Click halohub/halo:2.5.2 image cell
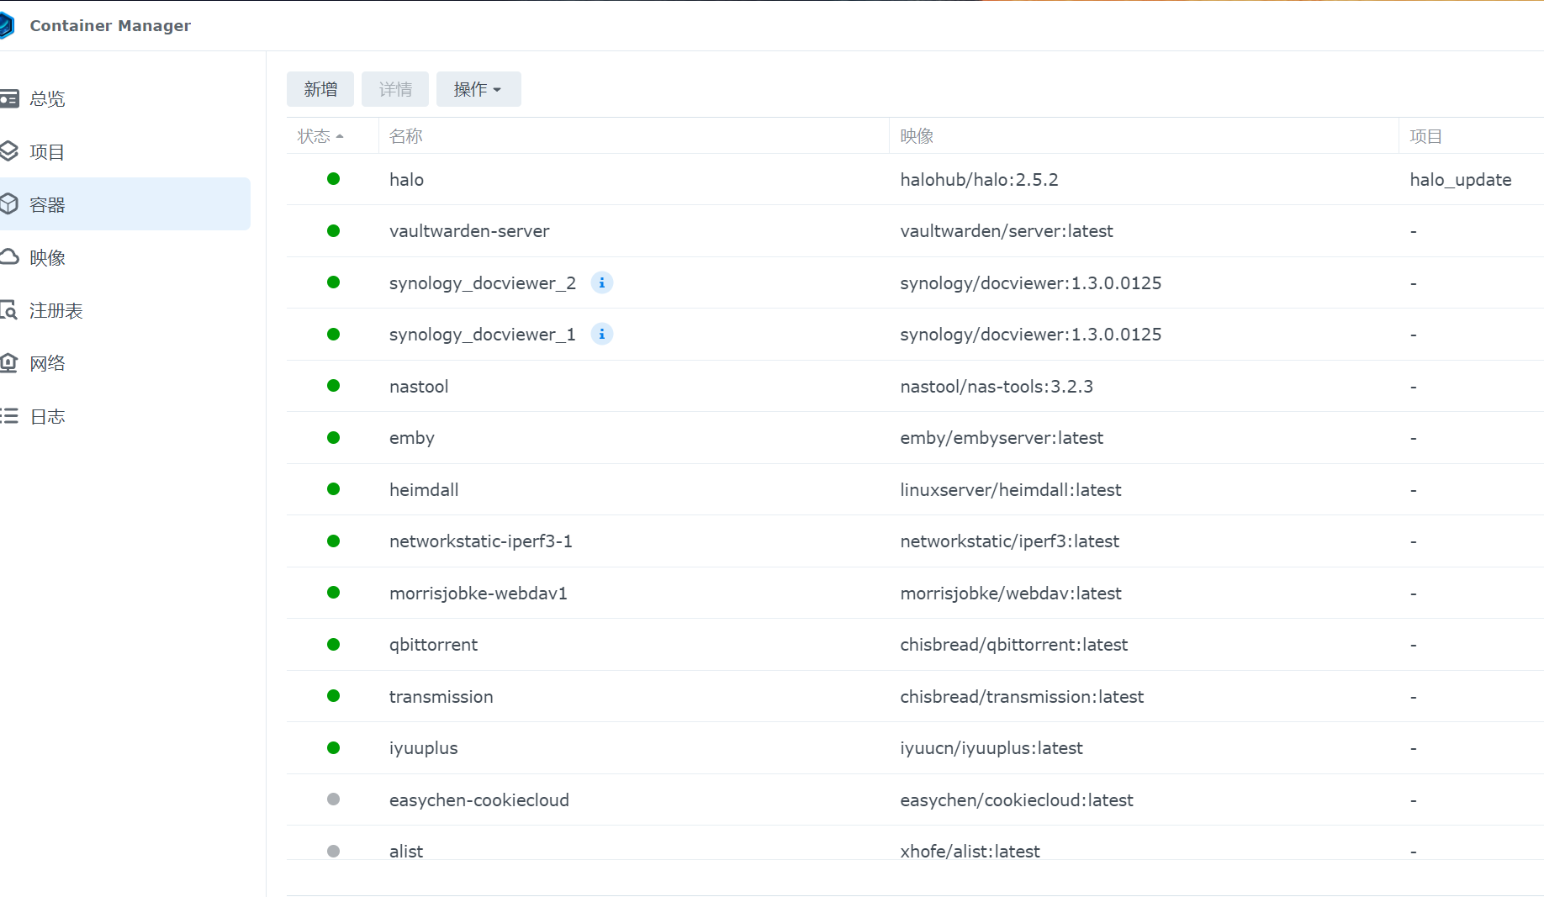1544x897 pixels. 979,179
